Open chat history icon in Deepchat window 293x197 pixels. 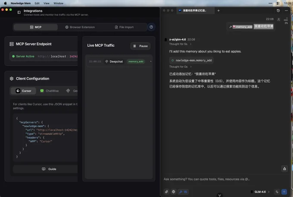click(278, 10)
